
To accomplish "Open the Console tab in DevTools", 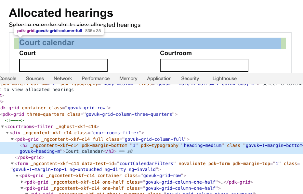I will 8,79.
